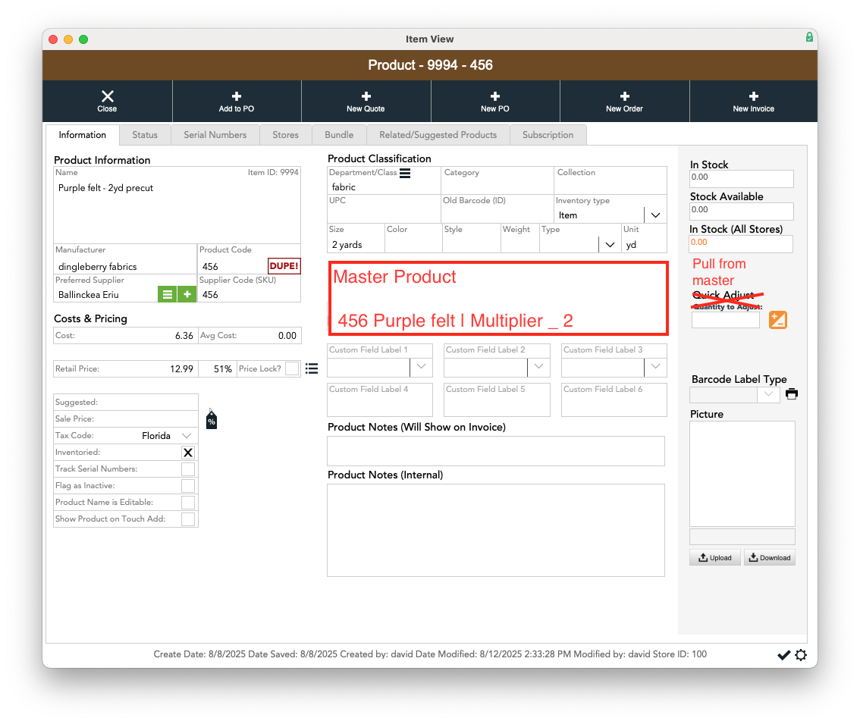Expand the Inventory type dropdown
The height and width of the screenshot is (724, 860).
[655, 215]
